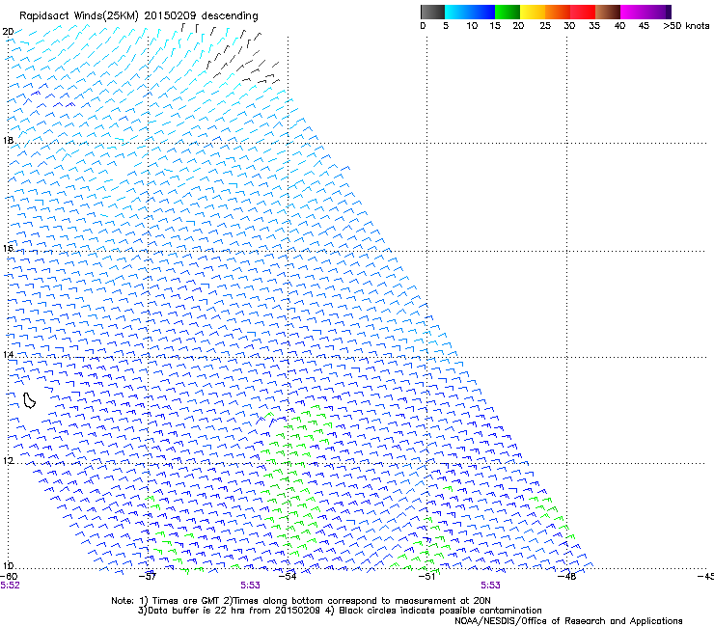Click the purple '5:52' time label

coord(10,586)
